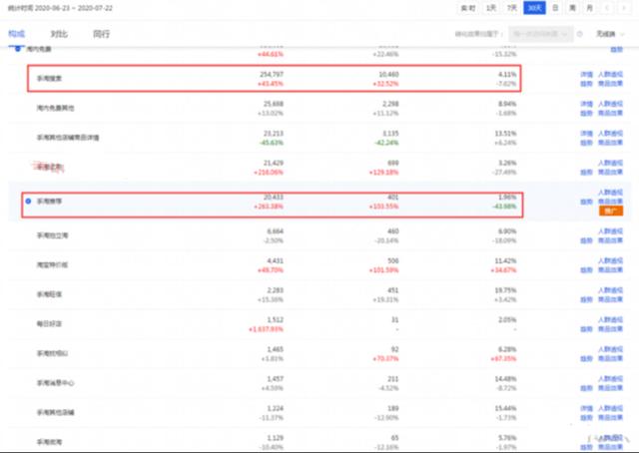Select the 7天 time range
Screen dimensions: 639x453
coord(512,8)
